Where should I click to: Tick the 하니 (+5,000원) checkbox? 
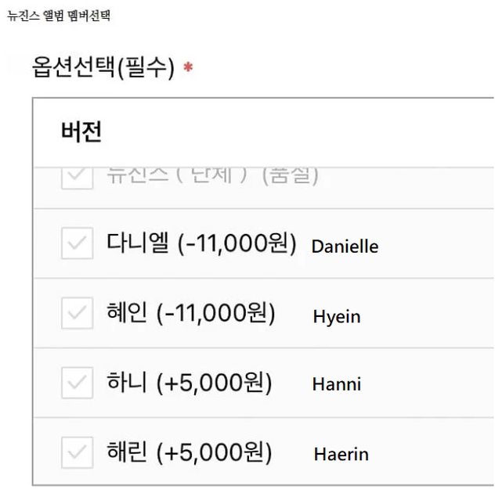tap(77, 383)
